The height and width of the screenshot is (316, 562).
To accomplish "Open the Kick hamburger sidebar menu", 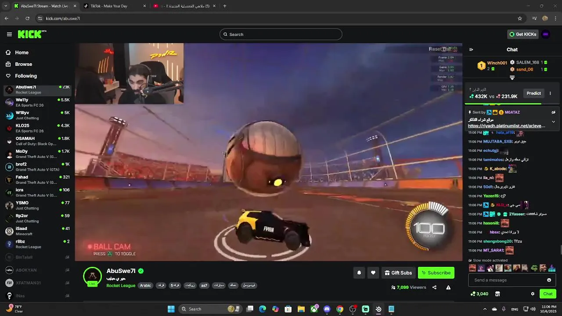I will pos(9,34).
